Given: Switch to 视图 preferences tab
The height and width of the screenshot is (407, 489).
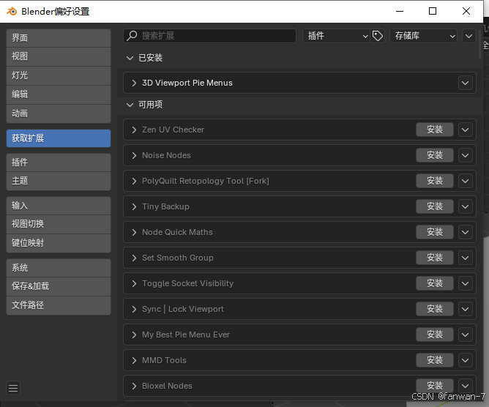Looking at the screenshot, I should pyautogui.click(x=59, y=56).
